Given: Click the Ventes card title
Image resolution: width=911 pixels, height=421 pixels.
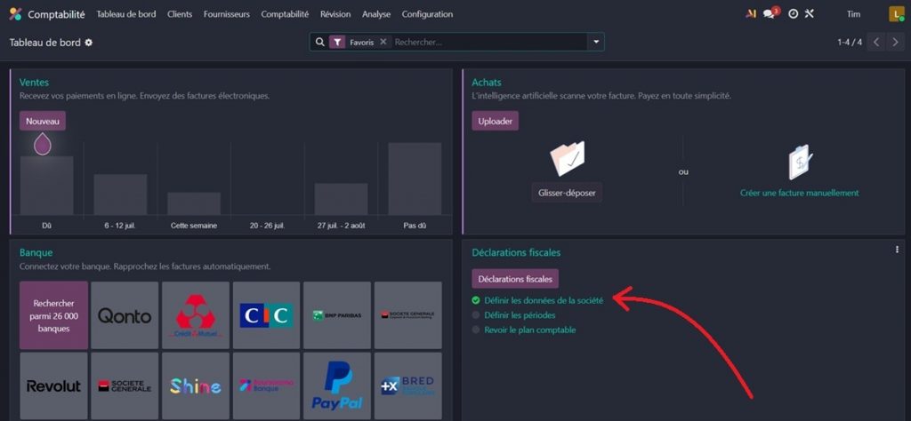Looking at the screenshot, I should [x=35, y=83].
